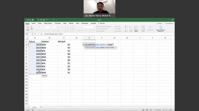Click cell A7 containing 2022
The image size is (199, 111).
(35, 60)
